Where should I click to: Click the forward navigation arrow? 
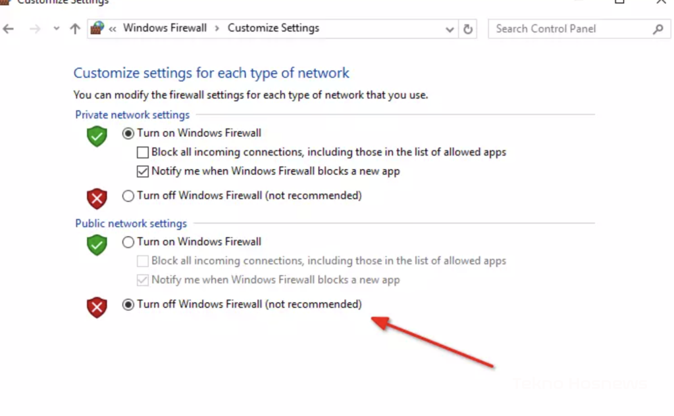click(x=35, y=29)
